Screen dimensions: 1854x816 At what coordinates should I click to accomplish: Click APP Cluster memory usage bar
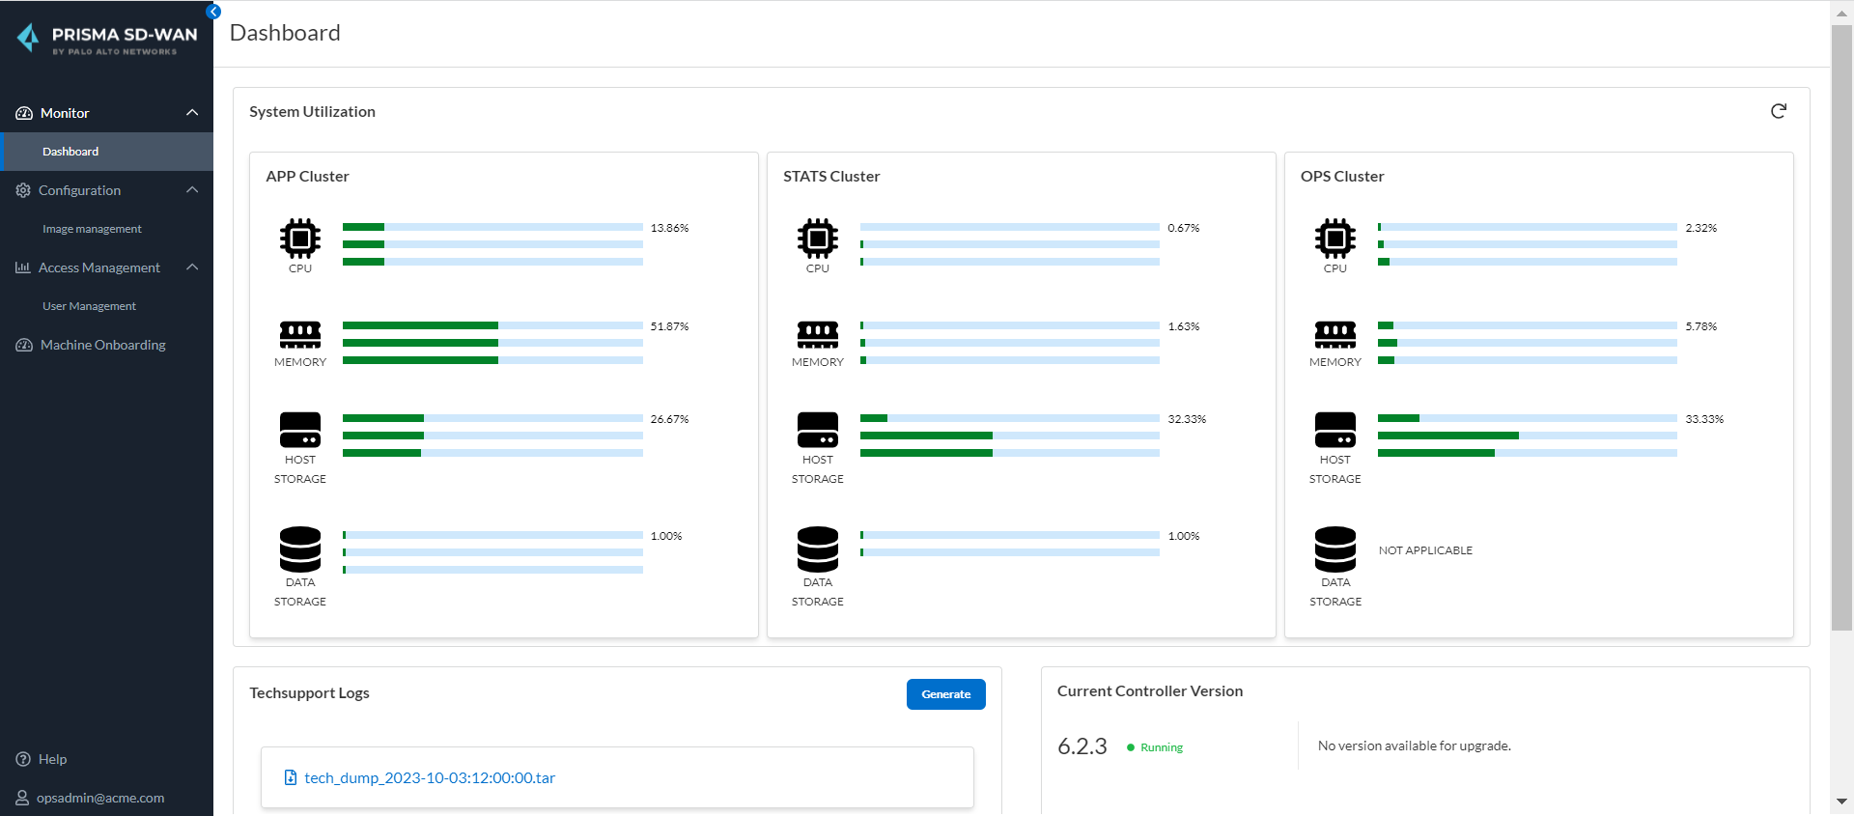(492, 343)
